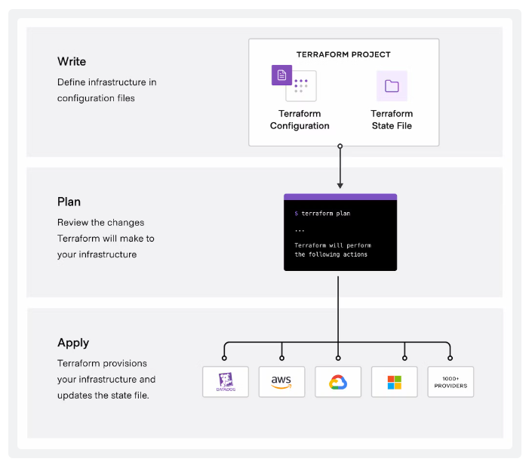Image resolution: width=532 pixels, height=468 pixels.
Task: Click 'Terraform will perform' terminal text
Action: coord(333,245)
